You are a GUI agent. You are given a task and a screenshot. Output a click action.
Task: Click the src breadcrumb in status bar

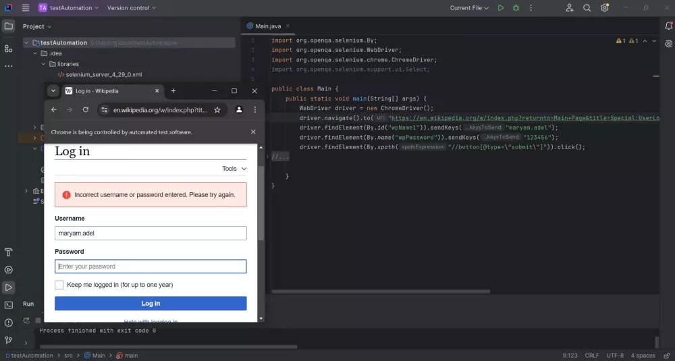[x=68, y=356]
